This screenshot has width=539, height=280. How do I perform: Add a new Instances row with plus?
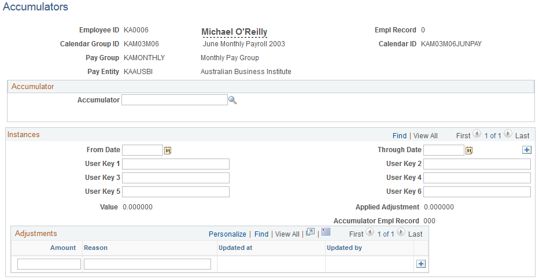click(x=527, y=150)
